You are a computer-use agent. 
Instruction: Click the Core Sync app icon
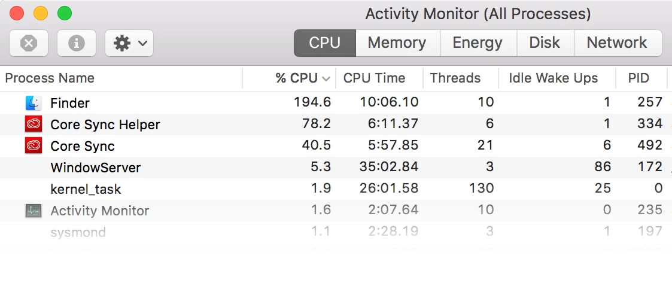tap(34, 146)
